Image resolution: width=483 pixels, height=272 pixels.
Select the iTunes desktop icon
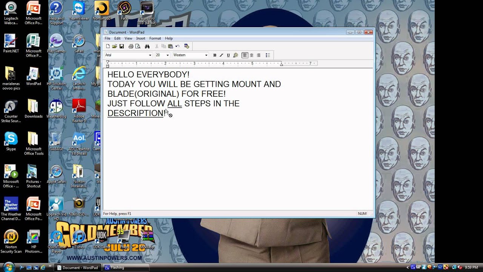pyautogui.click(x=79, y=240)
